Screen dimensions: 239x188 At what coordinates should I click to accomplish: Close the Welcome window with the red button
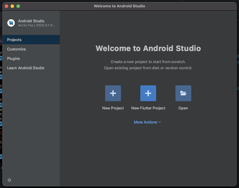[x=6, y=6]
